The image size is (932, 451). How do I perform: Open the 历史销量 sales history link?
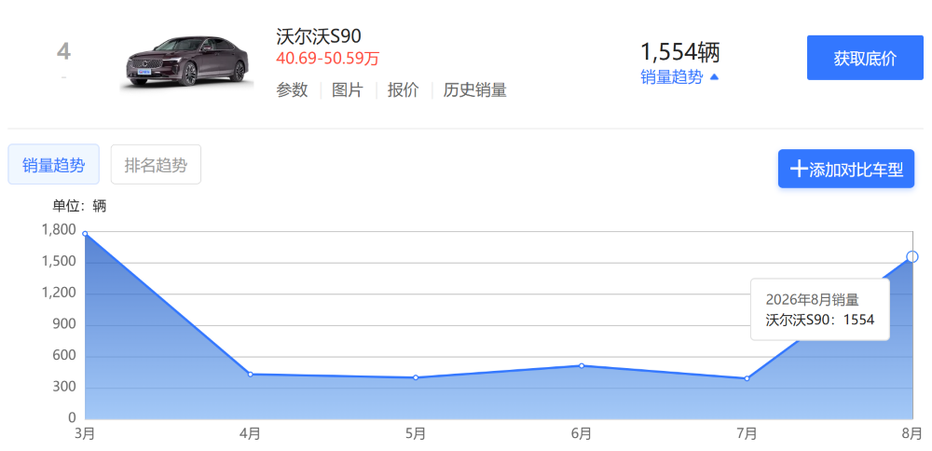[475, 90]
